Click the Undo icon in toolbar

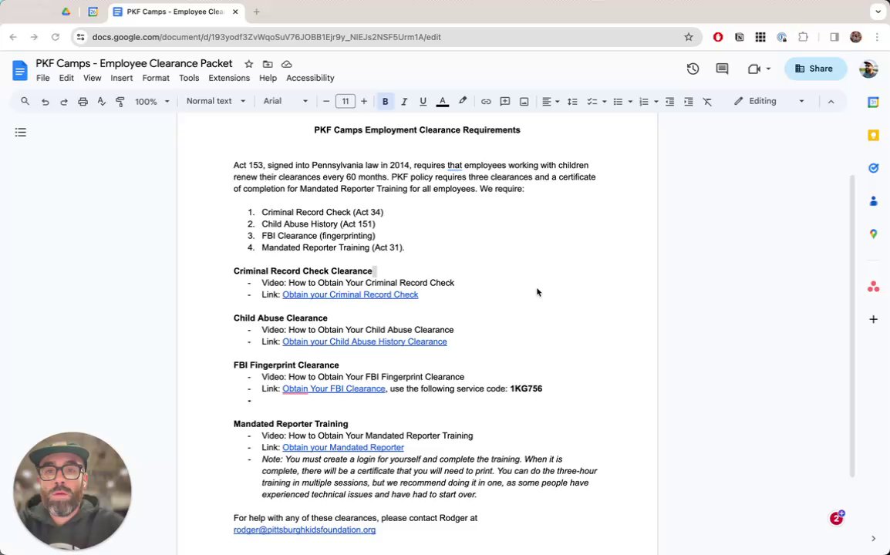click(45, 102)
